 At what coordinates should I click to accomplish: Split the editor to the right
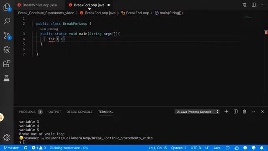[x=254, y=5]
